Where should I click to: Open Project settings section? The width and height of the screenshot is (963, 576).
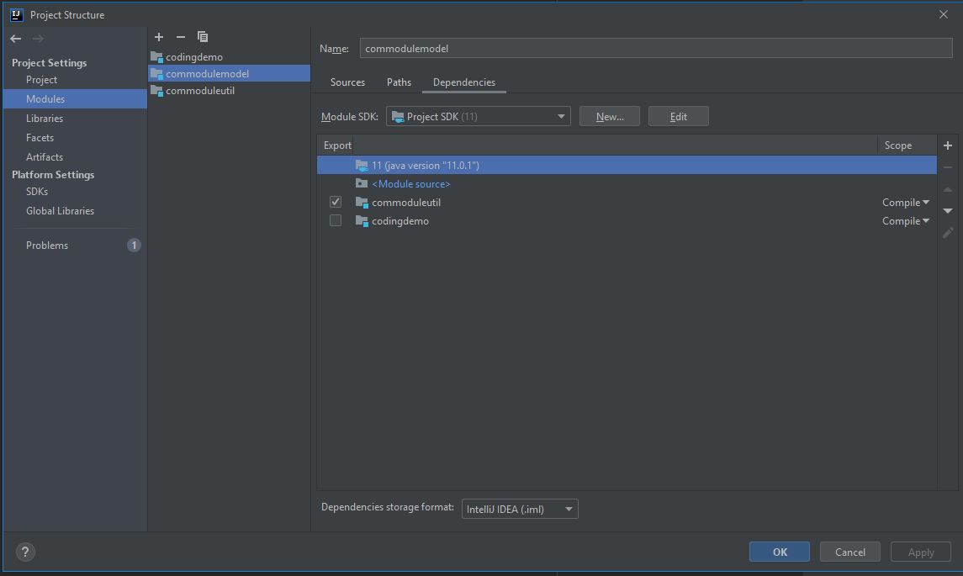[x=41, y=80]
